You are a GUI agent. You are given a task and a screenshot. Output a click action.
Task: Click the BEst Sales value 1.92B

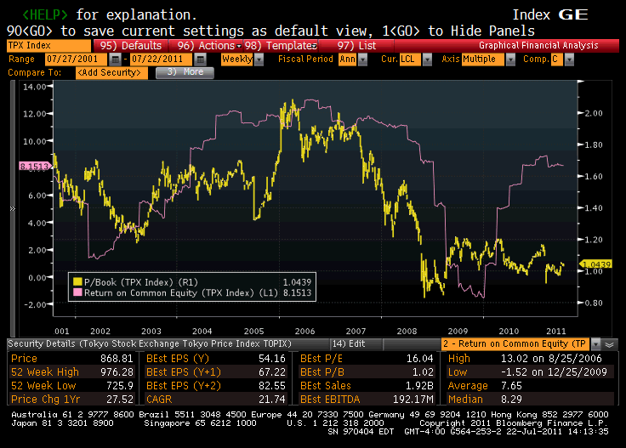pyautogui.click(x=419, y=386)
